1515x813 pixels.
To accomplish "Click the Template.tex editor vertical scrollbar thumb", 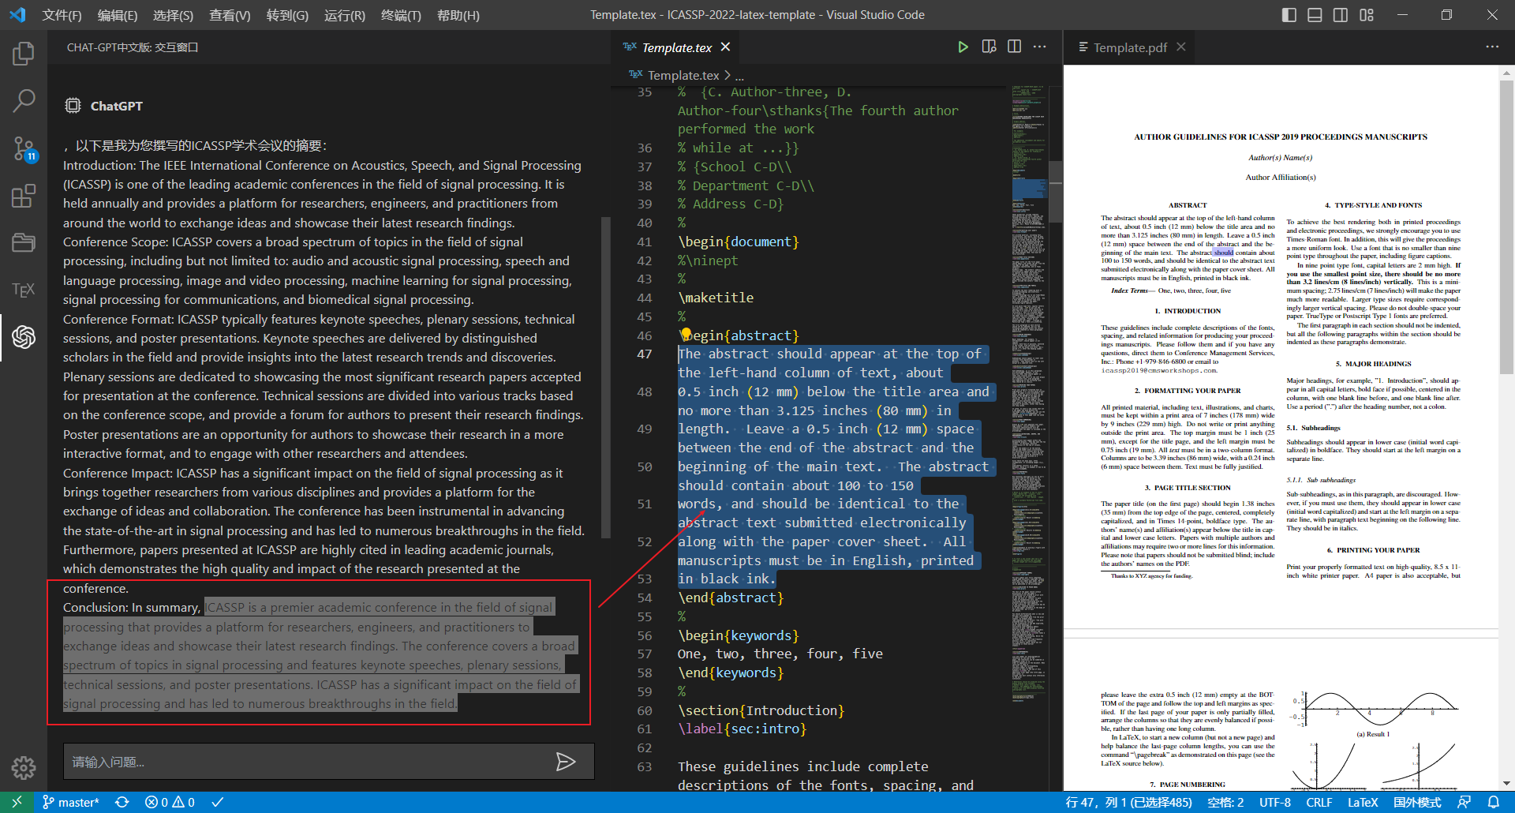I will pyautogui.click(x=1056, y=190).
